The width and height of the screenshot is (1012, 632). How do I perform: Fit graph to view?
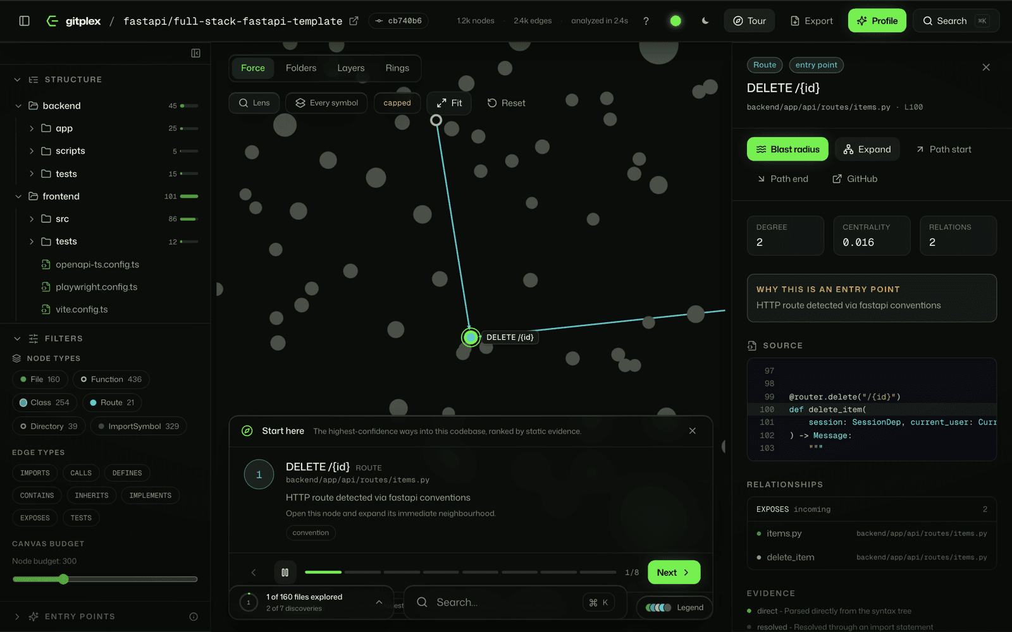pos(449,103)
